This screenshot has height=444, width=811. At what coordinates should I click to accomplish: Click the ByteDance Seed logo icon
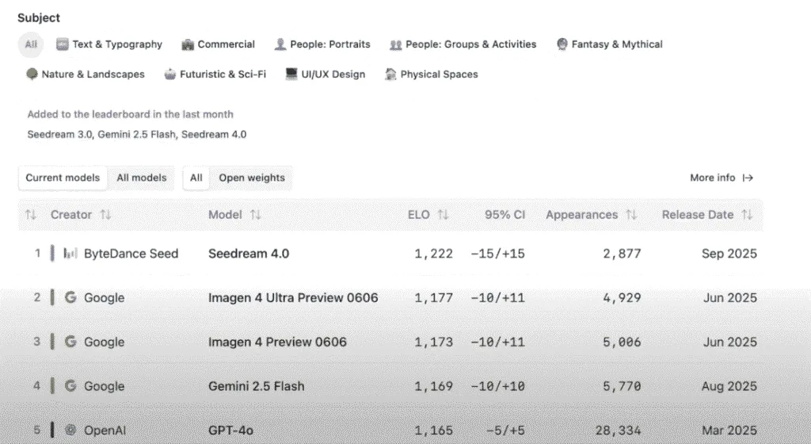tap(70, 254)
